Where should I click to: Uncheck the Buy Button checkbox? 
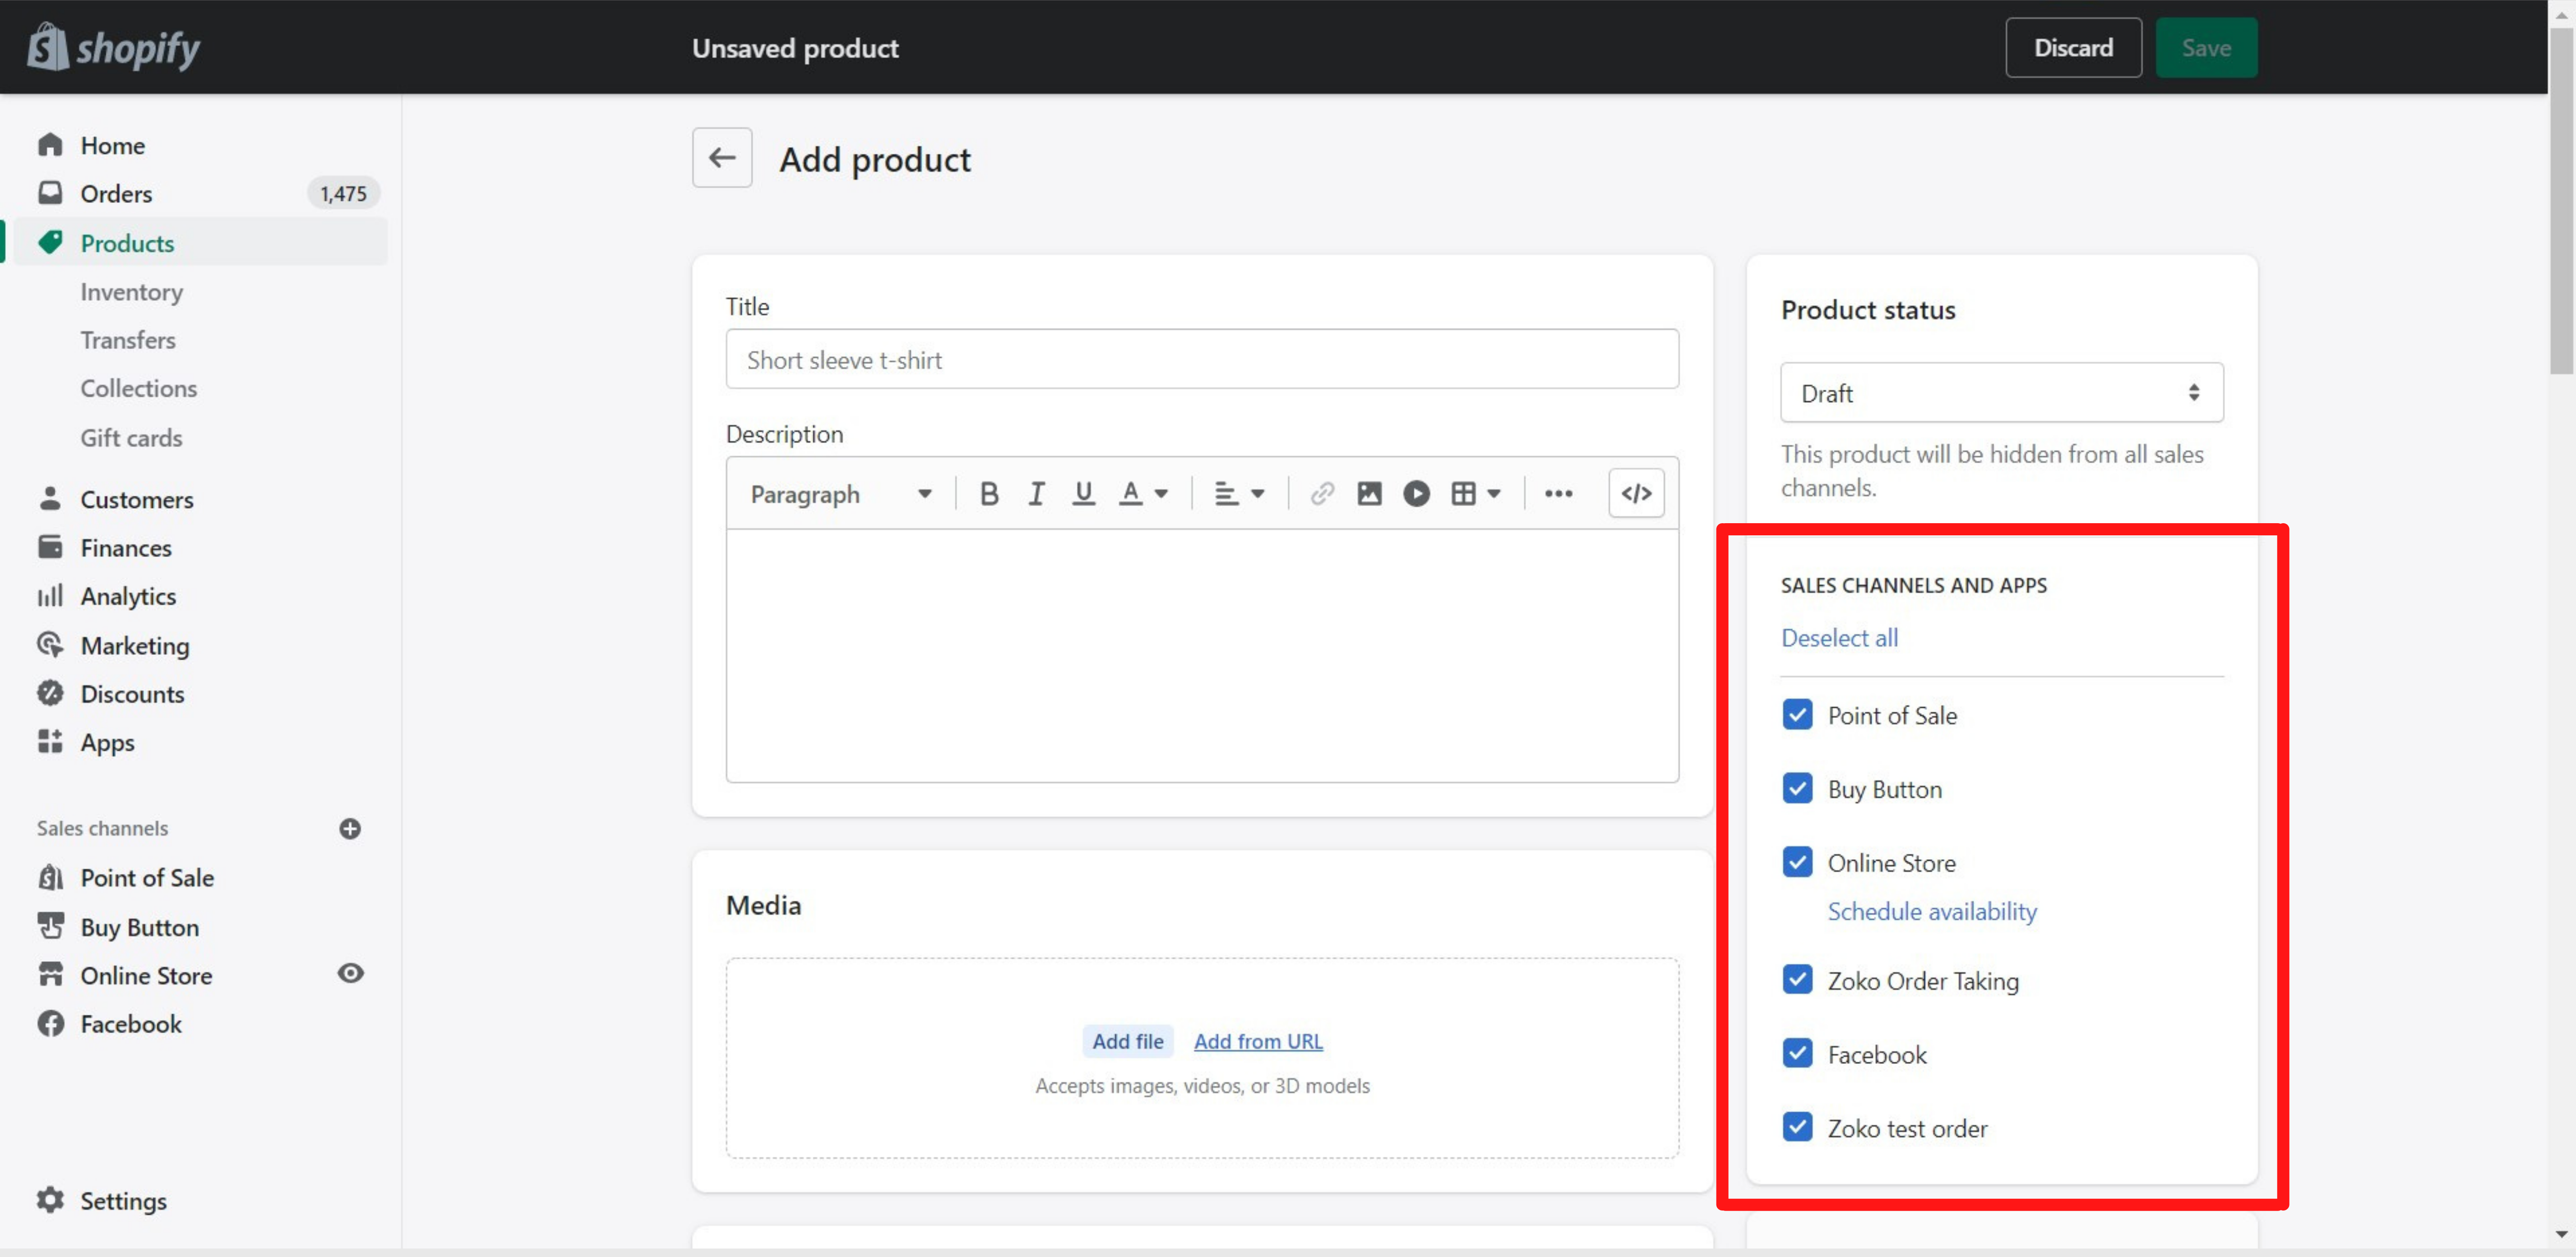click(x=1797, y=788)
